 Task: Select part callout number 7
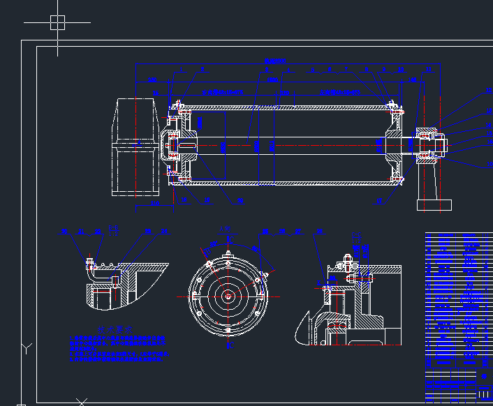pyautogui.click(x=346, y=69)
